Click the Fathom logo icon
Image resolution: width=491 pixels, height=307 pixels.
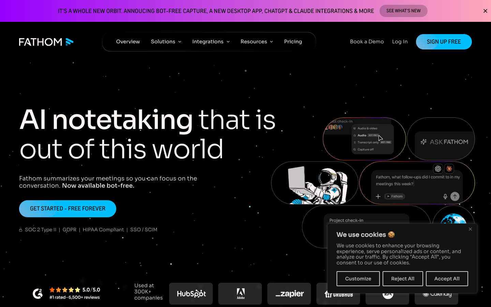[46, 42]
